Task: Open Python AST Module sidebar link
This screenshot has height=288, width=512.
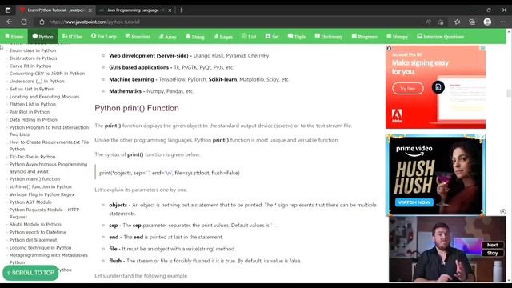Action: coord(30,202)
